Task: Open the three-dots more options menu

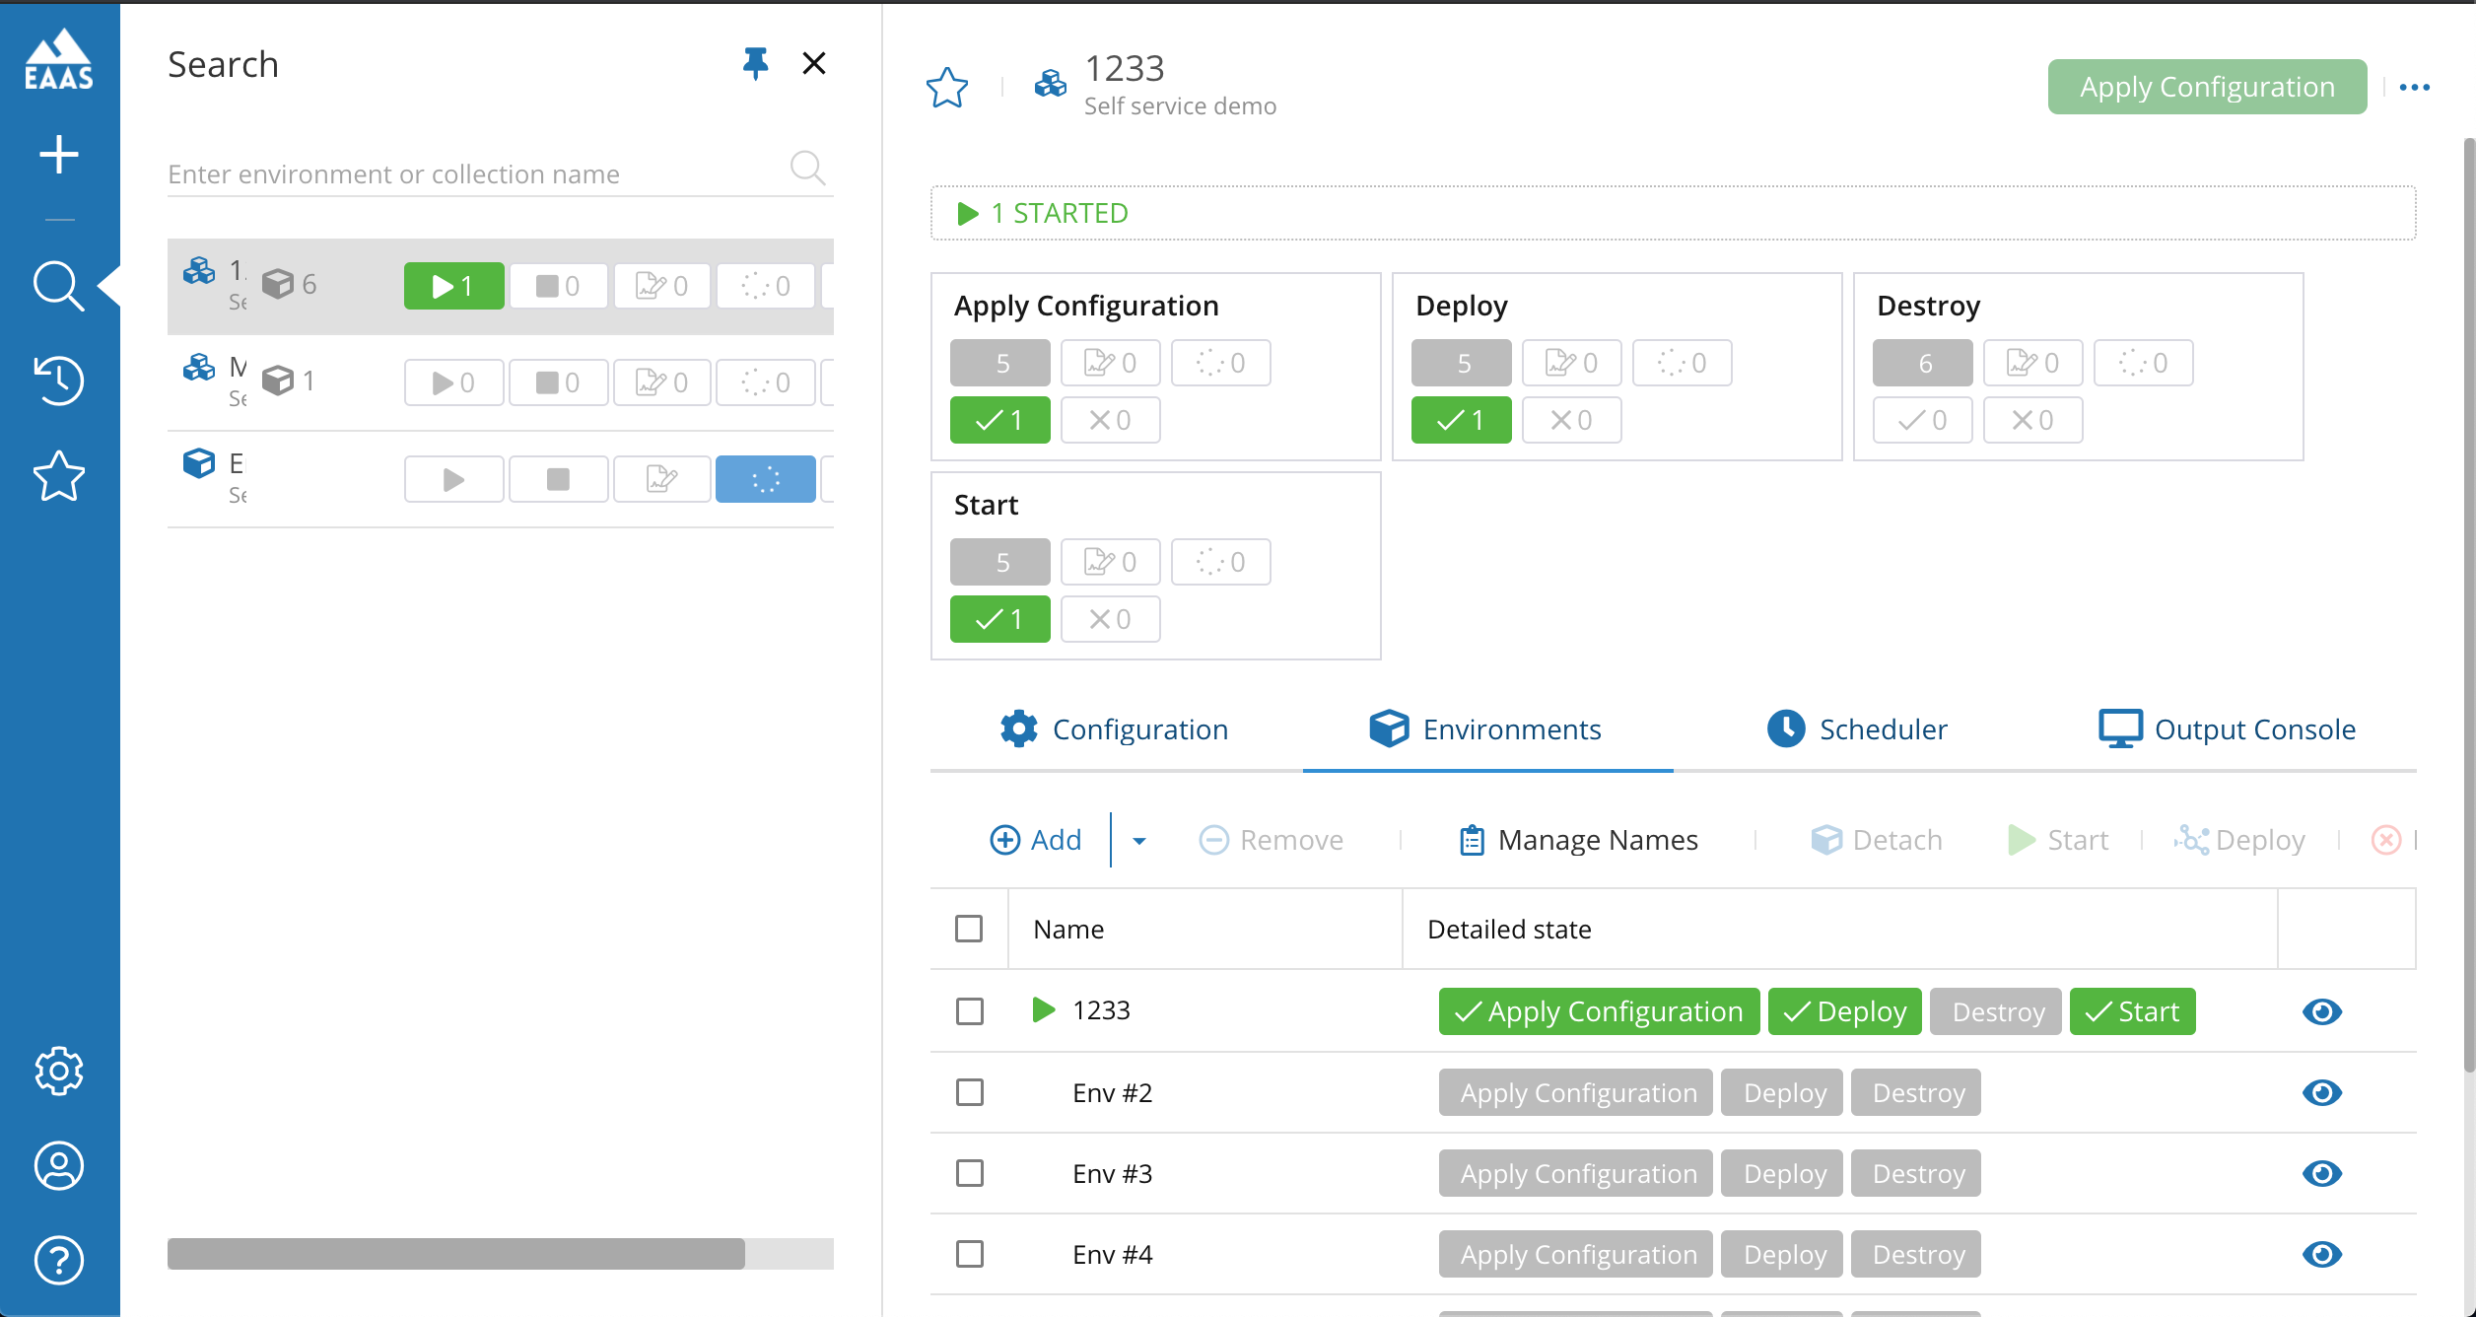Action: click(x=2415, y=88)
